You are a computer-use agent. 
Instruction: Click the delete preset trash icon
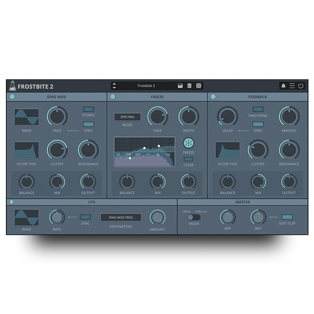pos(189,86)
